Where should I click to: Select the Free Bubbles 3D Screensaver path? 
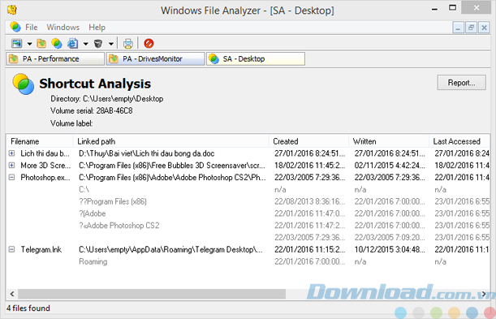coord(172,166)
